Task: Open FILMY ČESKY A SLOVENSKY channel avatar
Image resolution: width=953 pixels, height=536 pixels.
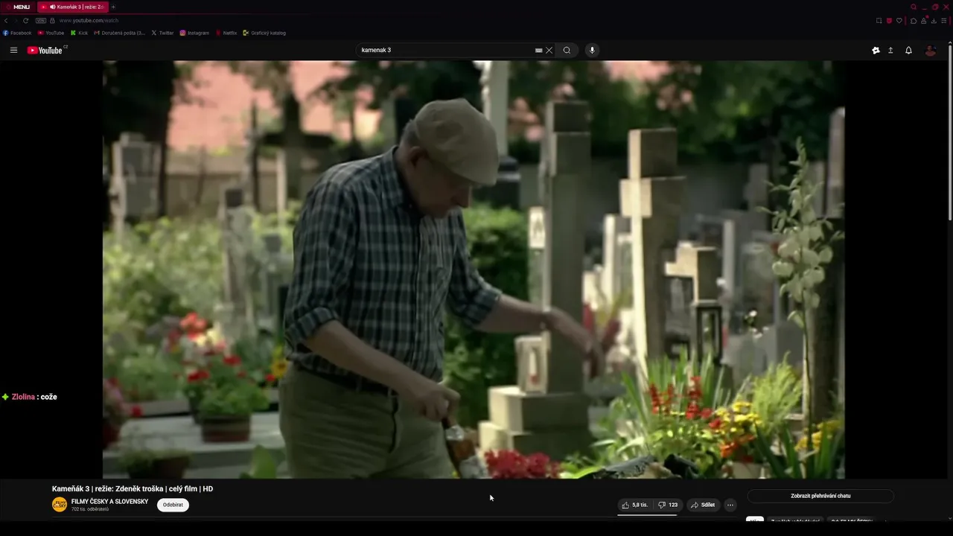Action: pyautogui.click(x=60, y=505)
